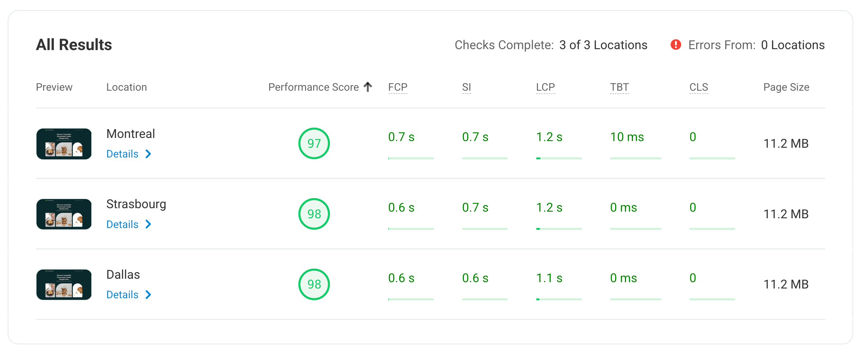Screen dimensions: 862x354
Task: Open Details for Montreal
Action: pos(122,154)
